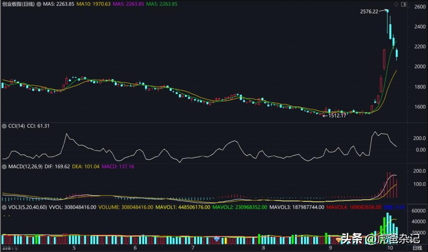Open the VOL3(5,20,40,60) settings dropdown
This screenshot has width=428, height=252.
(x=4, y=207)
